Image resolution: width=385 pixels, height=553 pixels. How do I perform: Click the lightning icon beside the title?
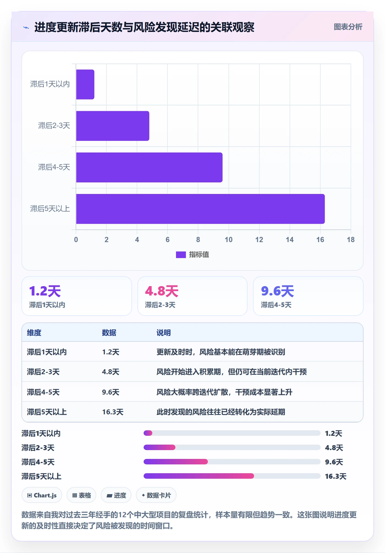point(26,28)
